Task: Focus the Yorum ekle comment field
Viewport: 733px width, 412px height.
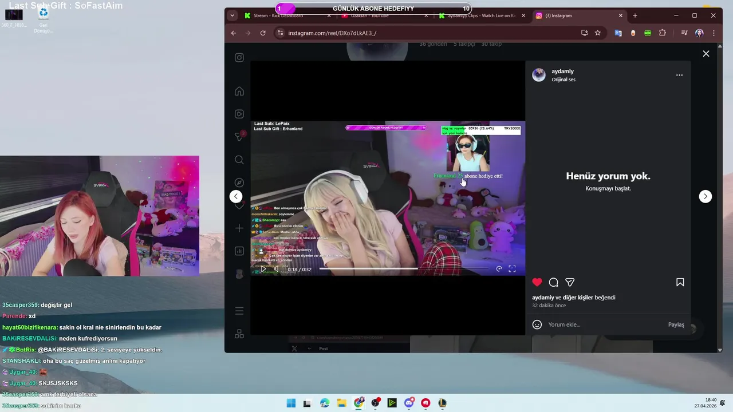Action: [604, 324]
